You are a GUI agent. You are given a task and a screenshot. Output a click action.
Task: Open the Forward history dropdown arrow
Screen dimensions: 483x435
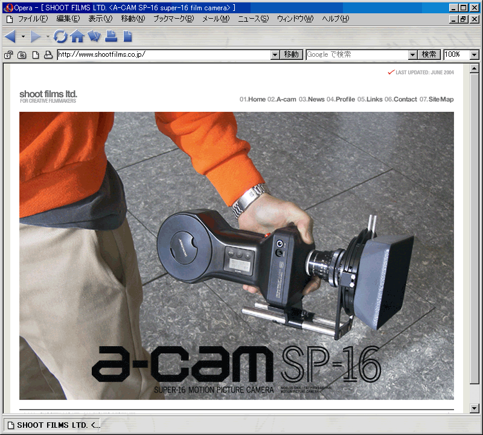[x=48, y=37]
